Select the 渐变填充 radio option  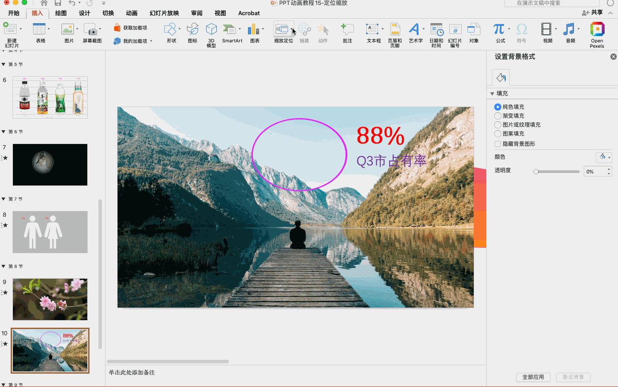click(x=498, y=116)
